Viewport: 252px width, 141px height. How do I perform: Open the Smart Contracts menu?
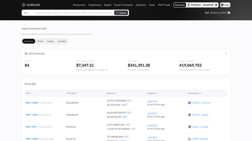(123, 5)
